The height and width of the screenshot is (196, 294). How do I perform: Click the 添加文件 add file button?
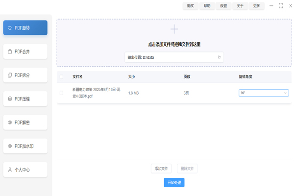[161, 169]
